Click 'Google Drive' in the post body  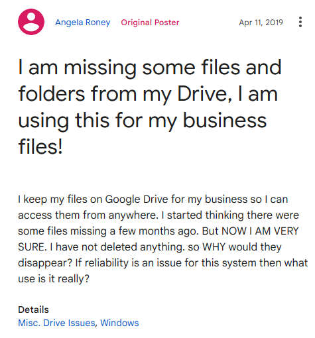(x=137, y=199)
